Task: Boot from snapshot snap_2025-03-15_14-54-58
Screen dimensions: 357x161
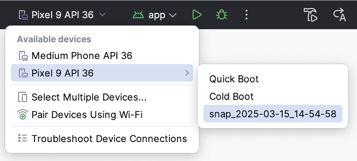Action: [273, 114]
